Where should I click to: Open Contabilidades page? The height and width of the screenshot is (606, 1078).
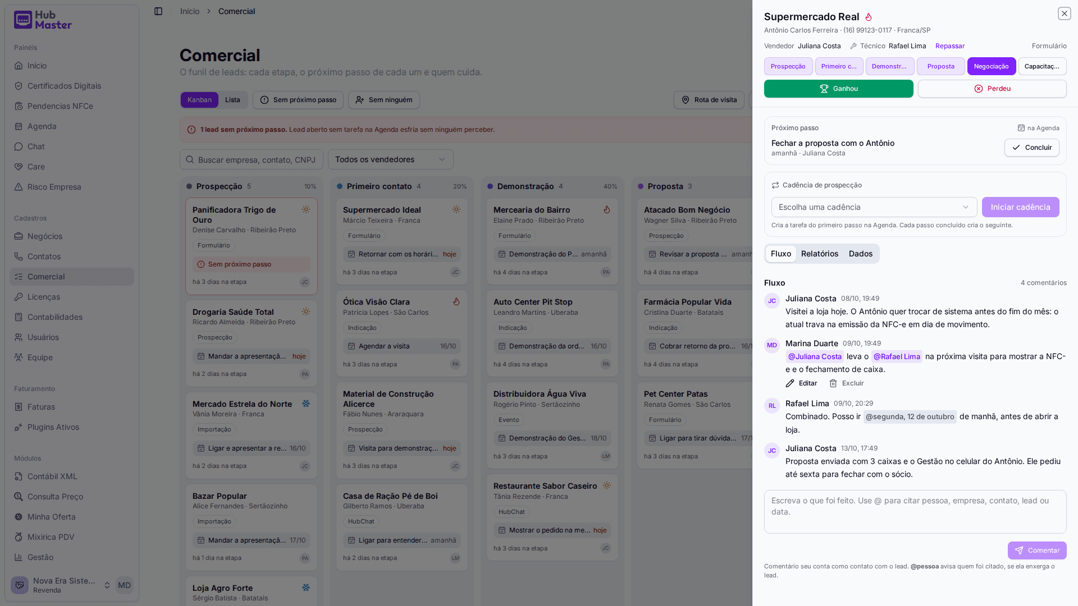(72, 317)
